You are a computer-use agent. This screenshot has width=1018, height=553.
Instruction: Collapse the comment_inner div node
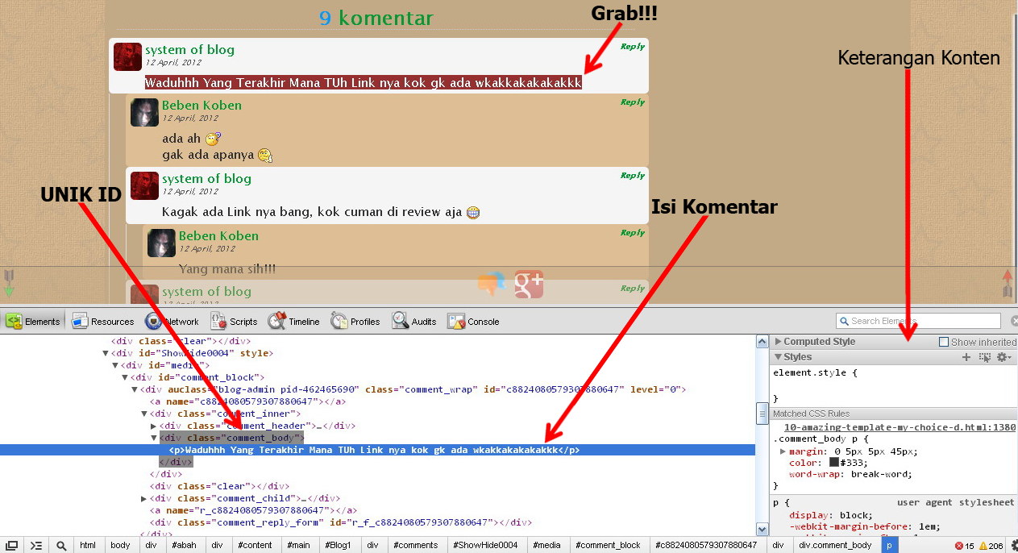(144, 414)
